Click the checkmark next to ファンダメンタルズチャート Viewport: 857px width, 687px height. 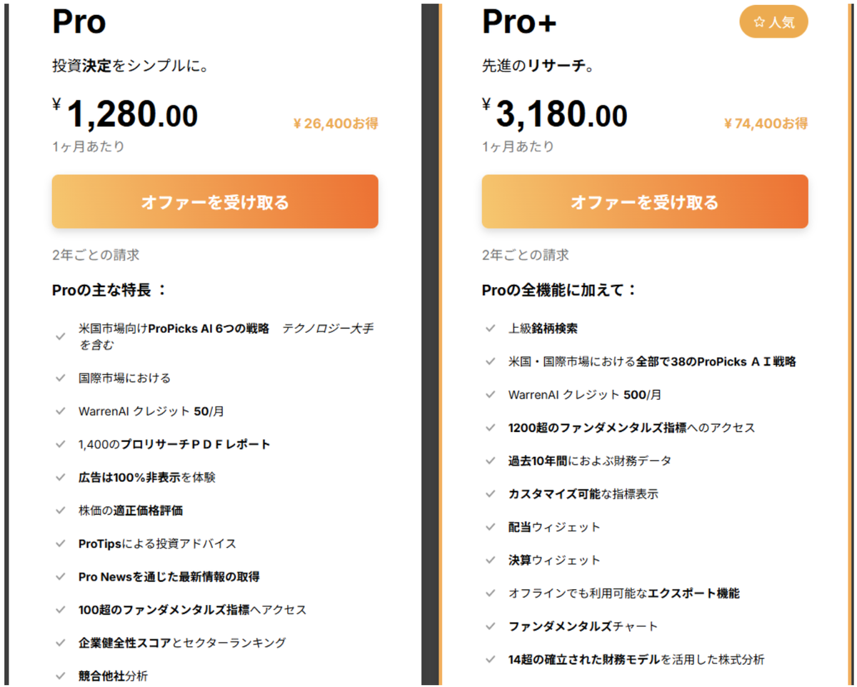pos(490,626)
